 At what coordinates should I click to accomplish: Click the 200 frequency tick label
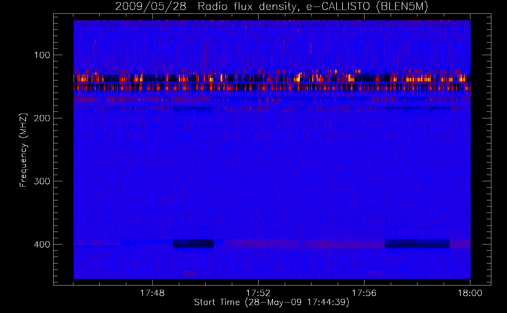pos(42,118)
